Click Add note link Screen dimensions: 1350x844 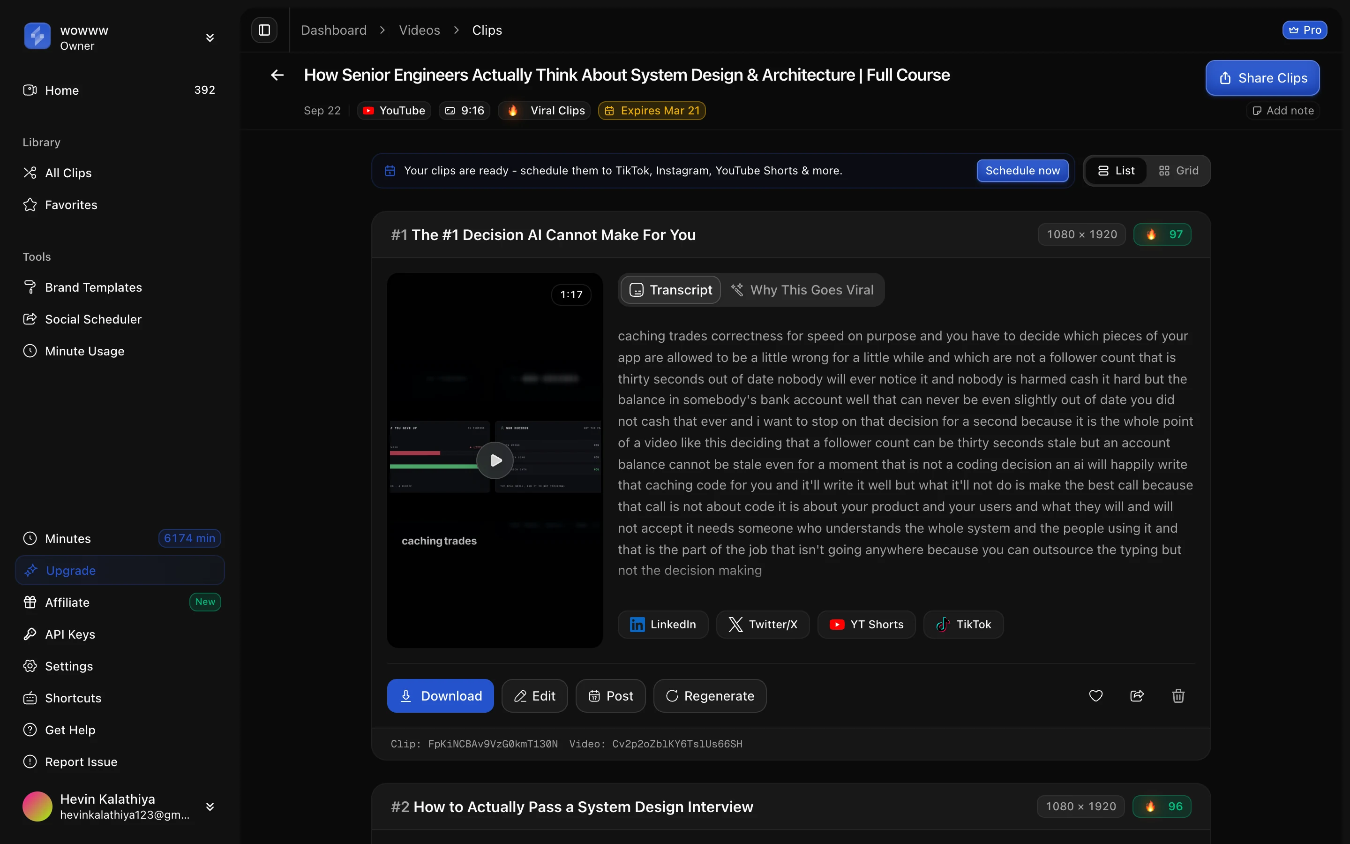(1282, 111)
